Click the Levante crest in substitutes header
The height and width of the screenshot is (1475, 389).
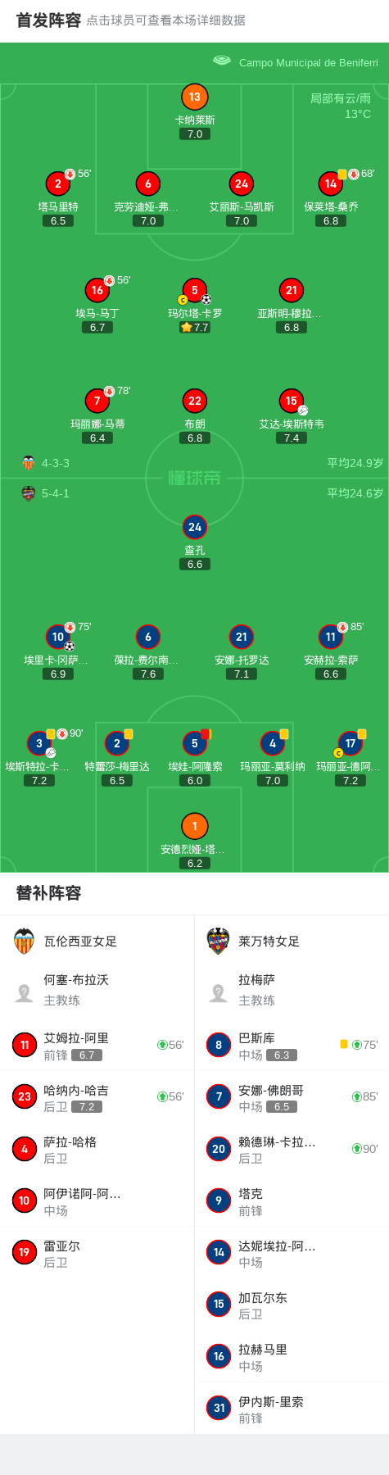(x=218, y=942)
